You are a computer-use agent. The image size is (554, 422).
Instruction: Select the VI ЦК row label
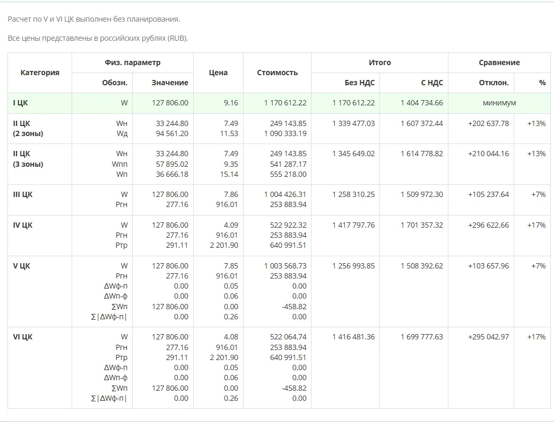coord(23,337)
